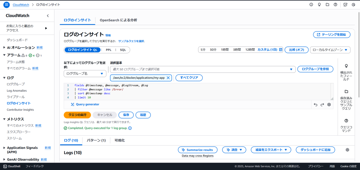Click the 保存 button

point(126,115)
